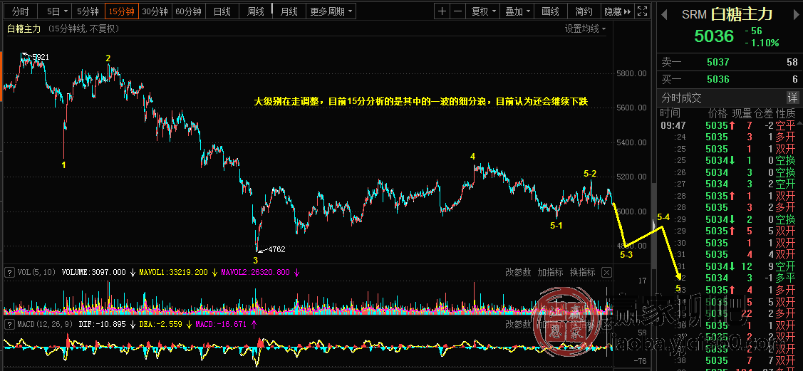Screen dimensions: 803x371
Task: Click the MACD(12,26,9) indicator name
Action: click(45, 324)
